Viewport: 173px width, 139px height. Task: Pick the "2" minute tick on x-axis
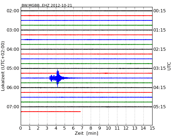click(x=38, y=128)
